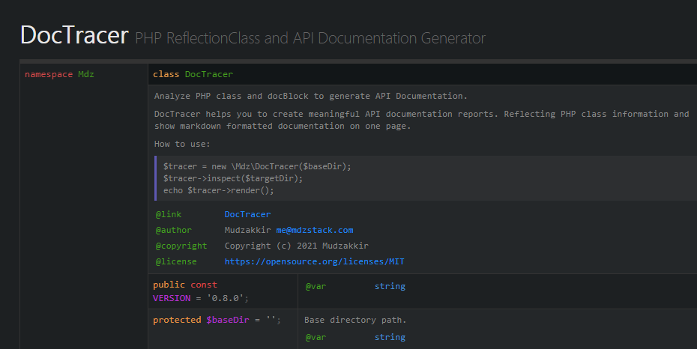
Task: Click the 'Base directory path.' description
Action: pos(355,320)
